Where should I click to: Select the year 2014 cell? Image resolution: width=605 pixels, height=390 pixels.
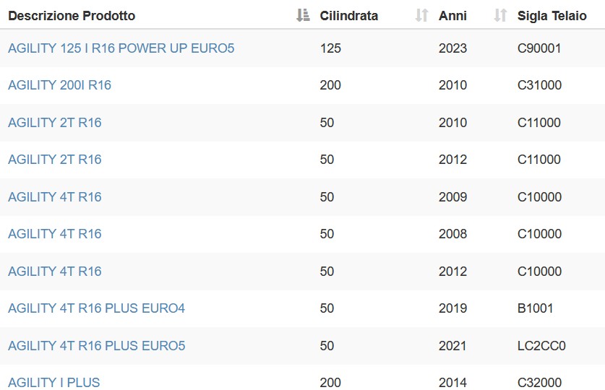[452, 383]
